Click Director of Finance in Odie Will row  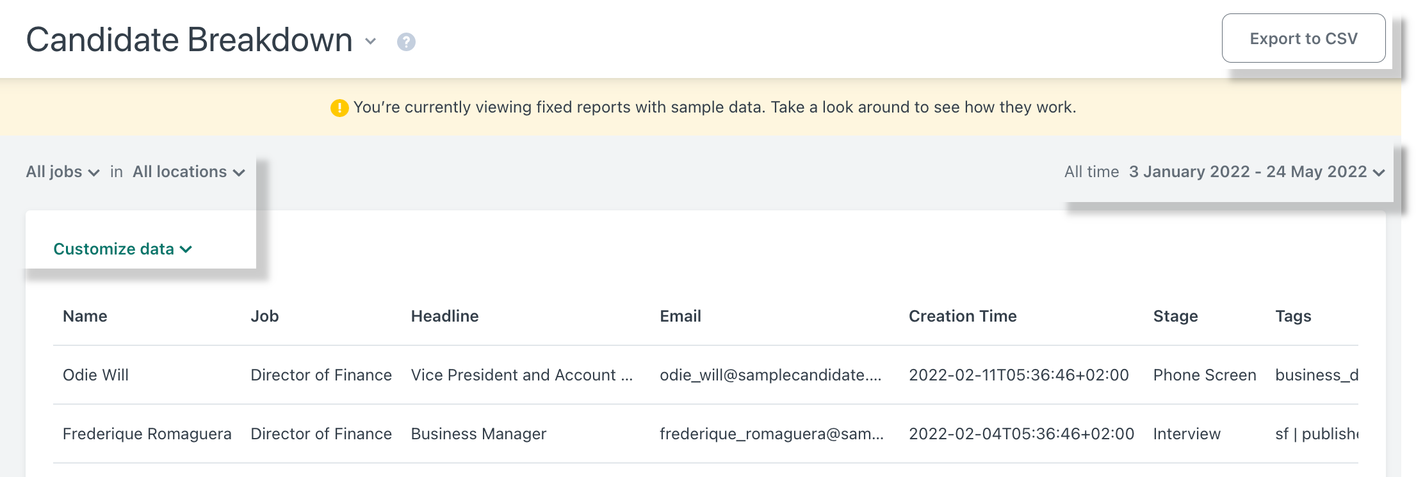(321, 375)
